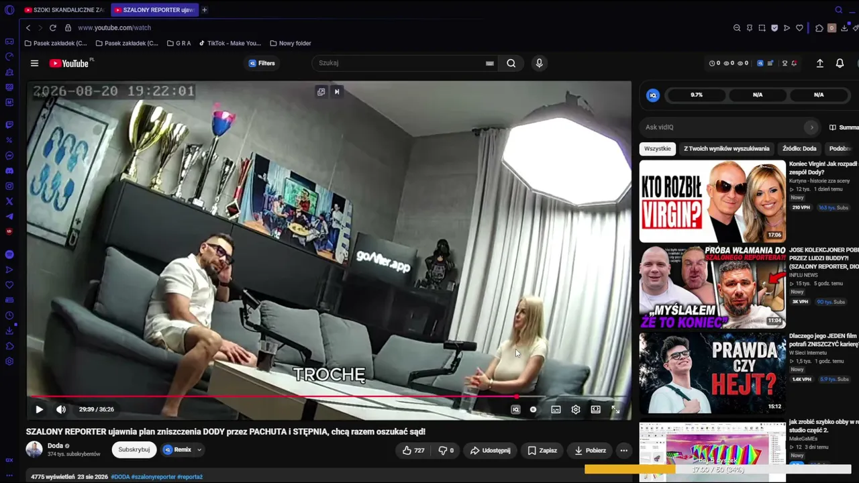Click the vidIQ logo in the stats panel
This screenshot has width=859, height=483.
653,95
